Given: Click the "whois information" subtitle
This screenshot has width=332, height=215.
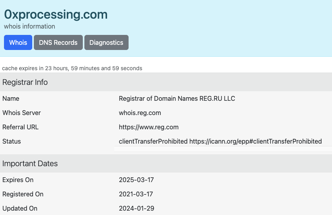Looking at the screenshot, I should pos(29,27).
